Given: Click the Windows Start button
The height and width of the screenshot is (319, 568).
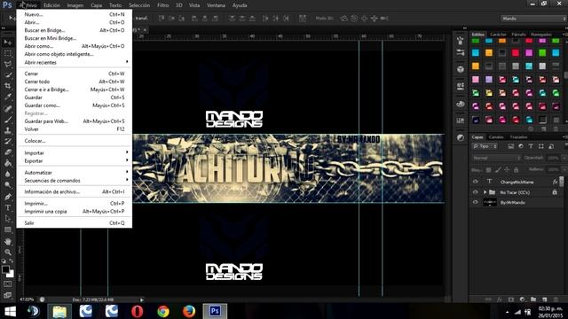Looking at the screenshot, I should coord(10,311).
